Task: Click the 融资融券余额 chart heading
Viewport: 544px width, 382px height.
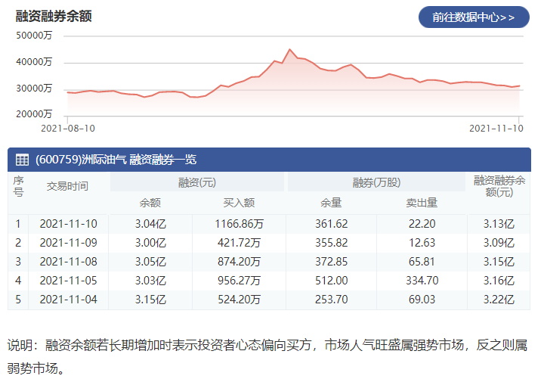Action: (54, 17)
